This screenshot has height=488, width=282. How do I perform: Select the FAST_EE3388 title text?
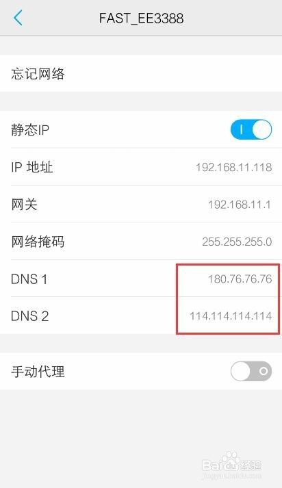tap(141, 18)
